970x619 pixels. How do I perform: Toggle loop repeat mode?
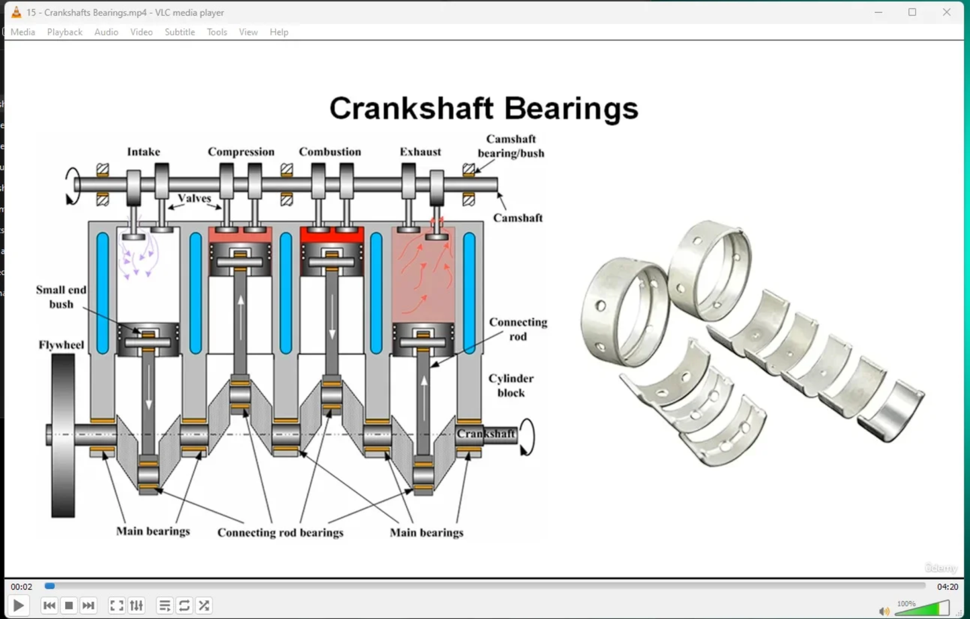pyautogui.click(x=185, y=606)
